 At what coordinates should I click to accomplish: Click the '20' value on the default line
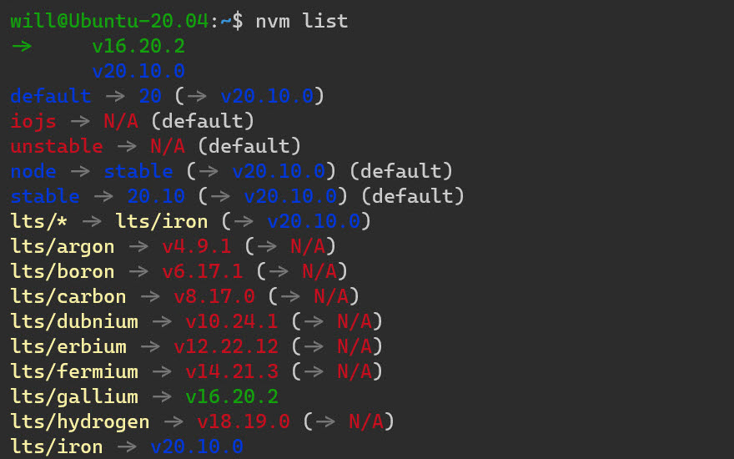150,96
